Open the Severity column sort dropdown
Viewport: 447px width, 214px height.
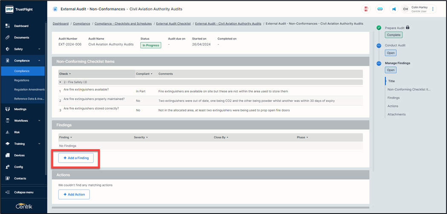point(147,138)
